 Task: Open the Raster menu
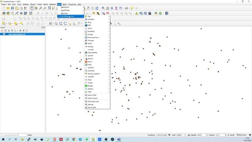(x=46, y=4)
